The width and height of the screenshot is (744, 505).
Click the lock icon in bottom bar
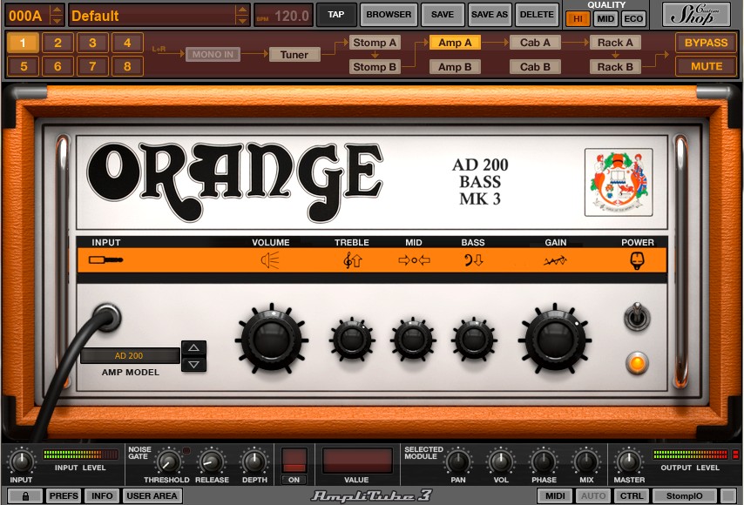[25, 496]
